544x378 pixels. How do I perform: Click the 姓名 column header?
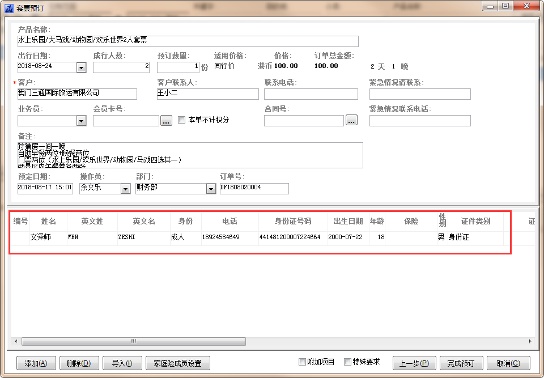49,222
